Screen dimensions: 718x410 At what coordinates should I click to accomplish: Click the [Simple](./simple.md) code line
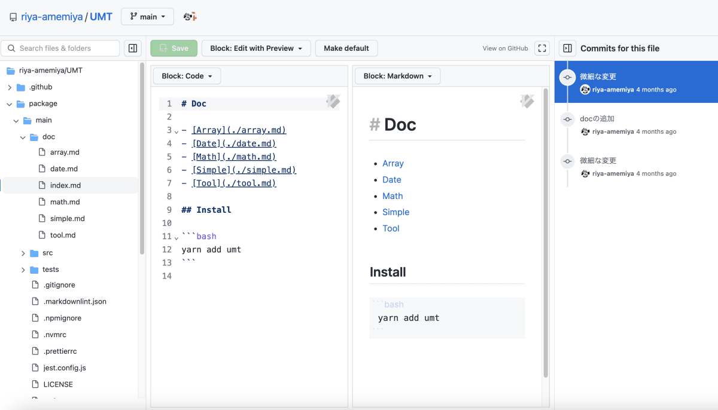click(239, 170)
